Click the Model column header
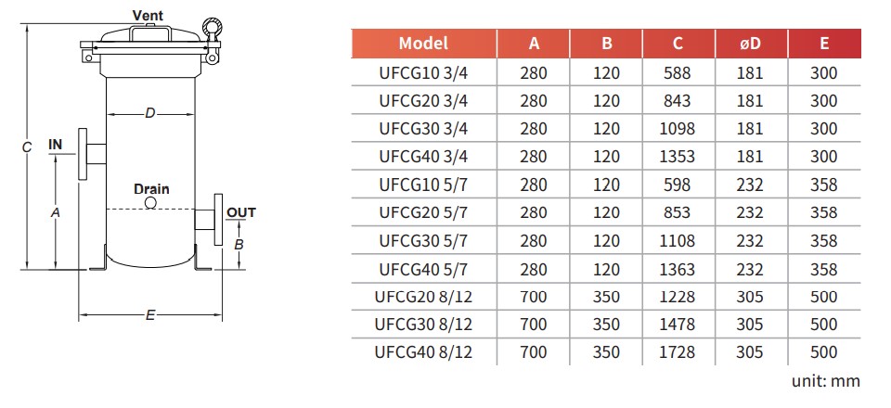 (424, 44)
